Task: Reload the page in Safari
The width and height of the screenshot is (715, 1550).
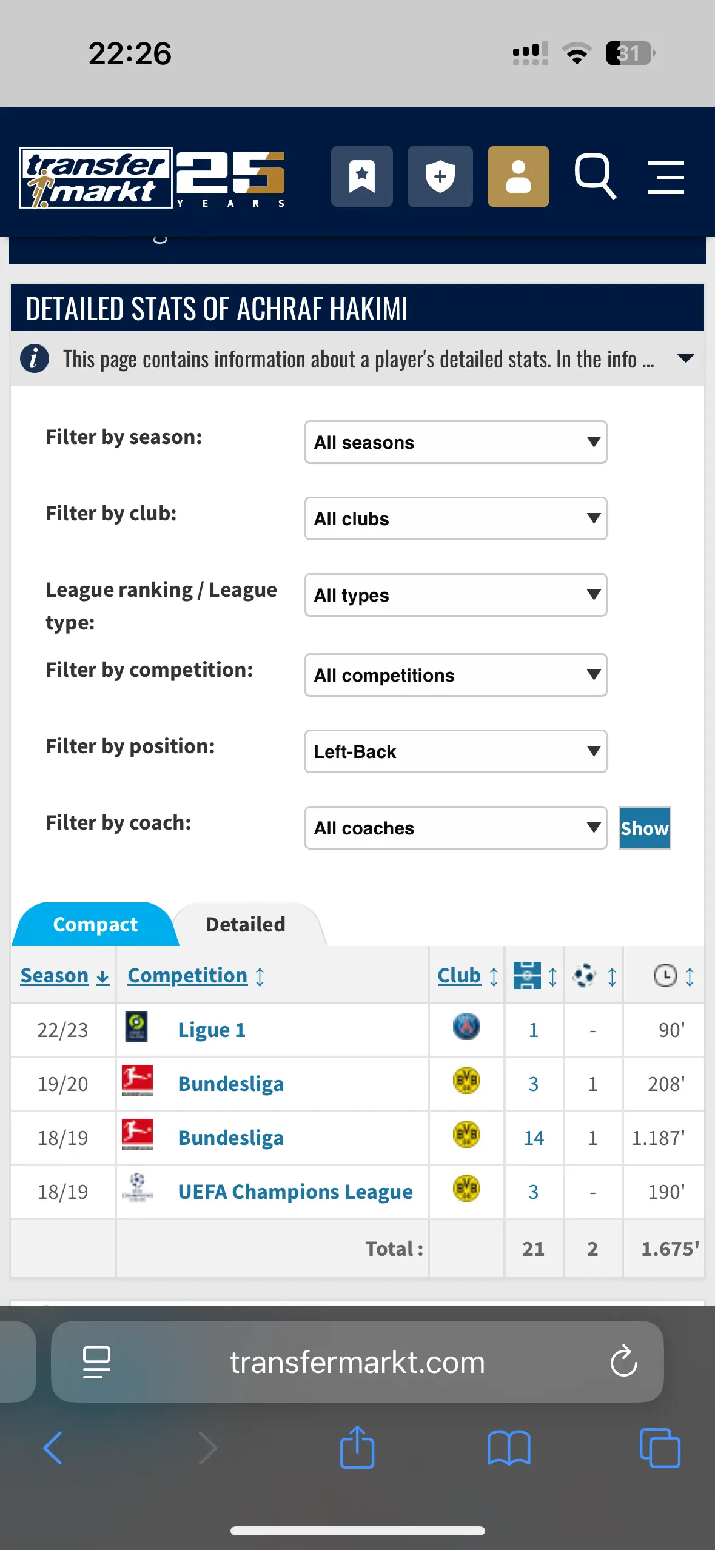Action: pos(623,1361)
